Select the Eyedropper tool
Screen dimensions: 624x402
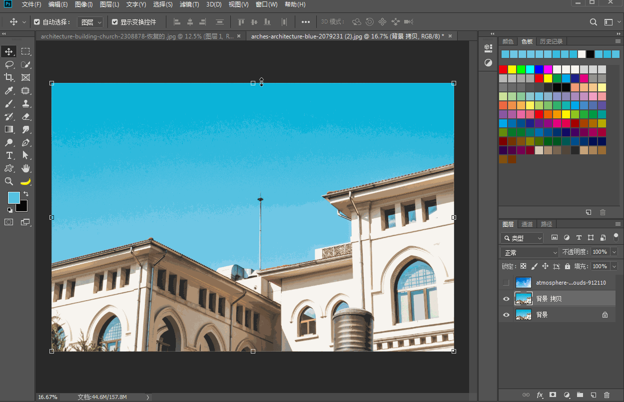click(x=9, y=90)
